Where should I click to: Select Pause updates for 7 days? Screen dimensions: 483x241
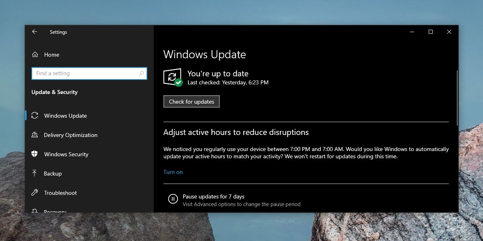[214, 196]
